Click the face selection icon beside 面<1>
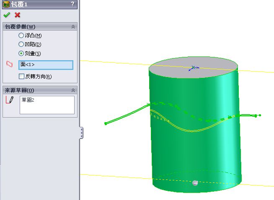The image size is (274, 200). [10, 64]
